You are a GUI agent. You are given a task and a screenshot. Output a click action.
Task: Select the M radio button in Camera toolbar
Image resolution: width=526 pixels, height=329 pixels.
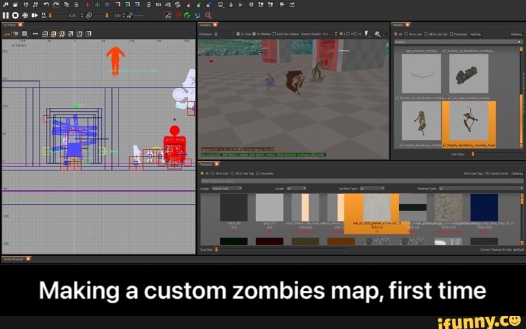[348, 34]
